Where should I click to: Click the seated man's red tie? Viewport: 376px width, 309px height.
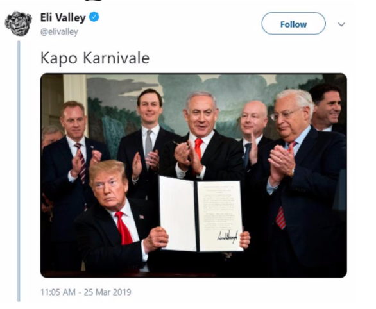click(123, 228)
